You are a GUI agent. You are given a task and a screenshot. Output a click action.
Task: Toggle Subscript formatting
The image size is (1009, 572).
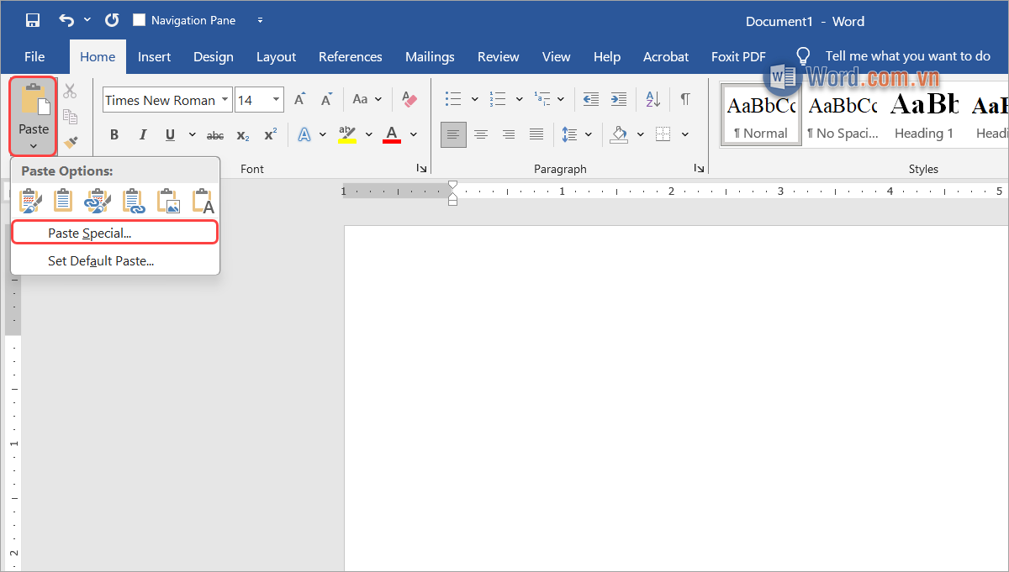click(243, 134)
